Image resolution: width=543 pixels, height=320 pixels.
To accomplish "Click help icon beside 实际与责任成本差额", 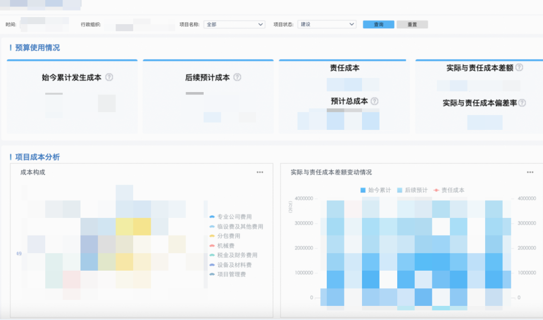I will coord(519,67).
